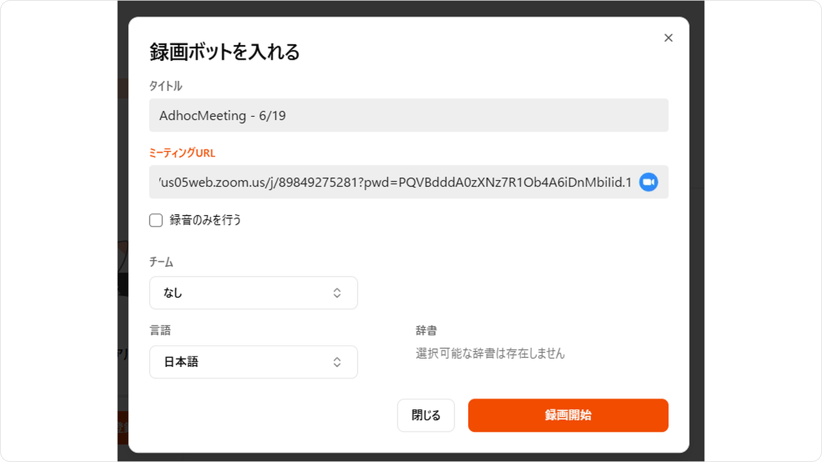
Task: Click the 言語 label
Action: point(161,330)
